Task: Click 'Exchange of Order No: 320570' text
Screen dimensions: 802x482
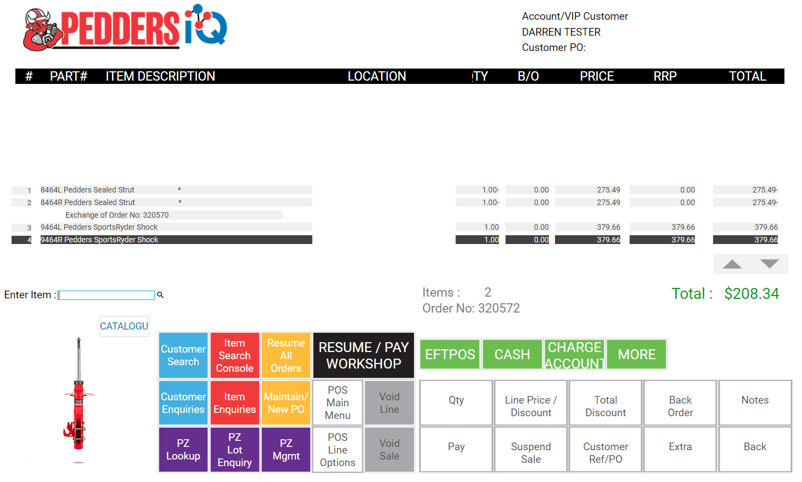Action: (117, 215)
